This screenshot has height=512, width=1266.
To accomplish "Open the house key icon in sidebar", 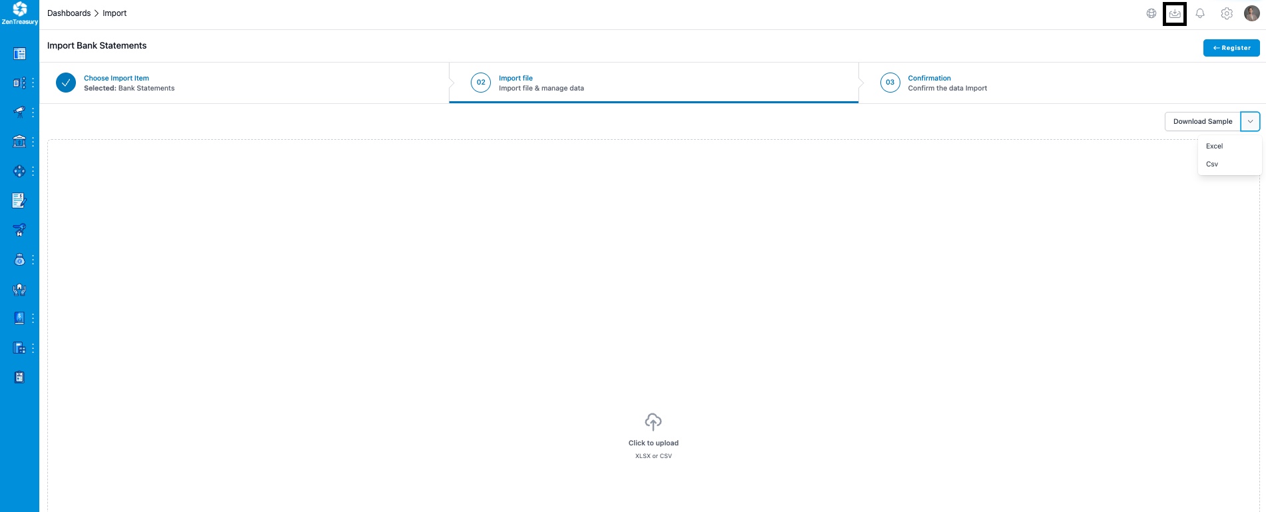I will point(19,230).
